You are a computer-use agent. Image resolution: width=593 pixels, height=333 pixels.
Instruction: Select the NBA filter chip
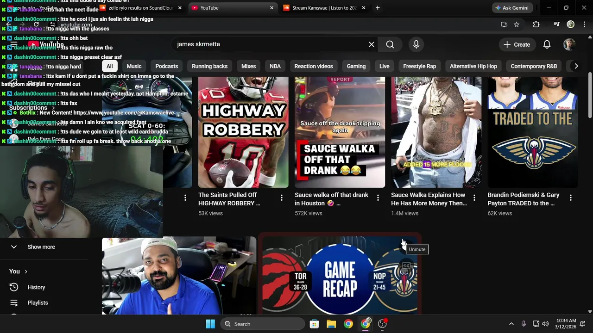[275, 66]
